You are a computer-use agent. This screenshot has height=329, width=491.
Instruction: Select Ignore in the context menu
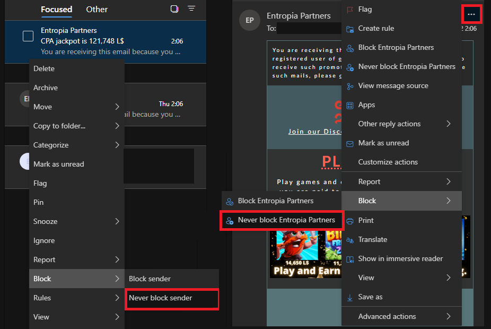(x=77, y=240)
